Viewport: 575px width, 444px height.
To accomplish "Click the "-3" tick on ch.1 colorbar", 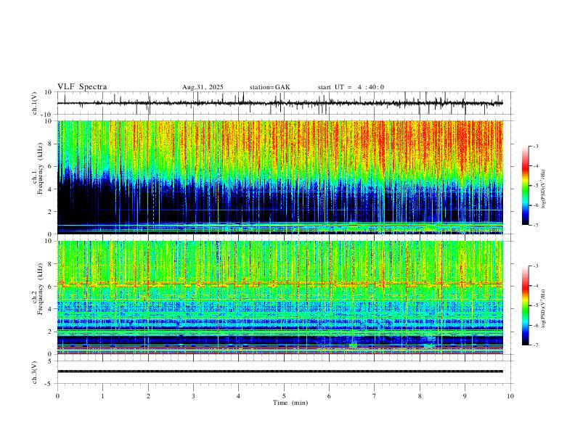I will pyautogui.click(x=535, y=146).
